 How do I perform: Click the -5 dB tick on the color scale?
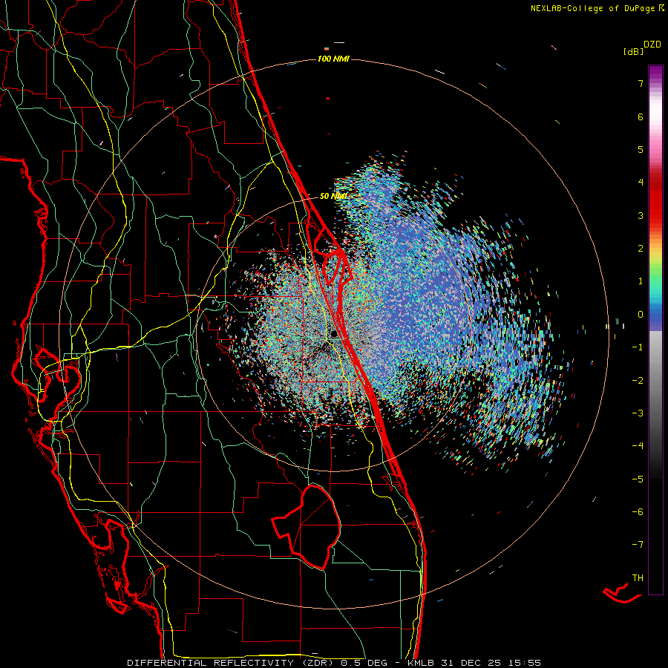pyautogui.click(x=638, y=479)
